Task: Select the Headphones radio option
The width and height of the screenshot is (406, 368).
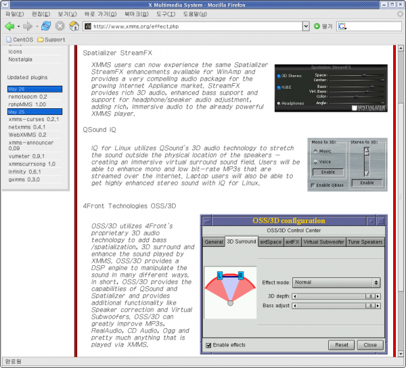Action: (x=279, y=103)
